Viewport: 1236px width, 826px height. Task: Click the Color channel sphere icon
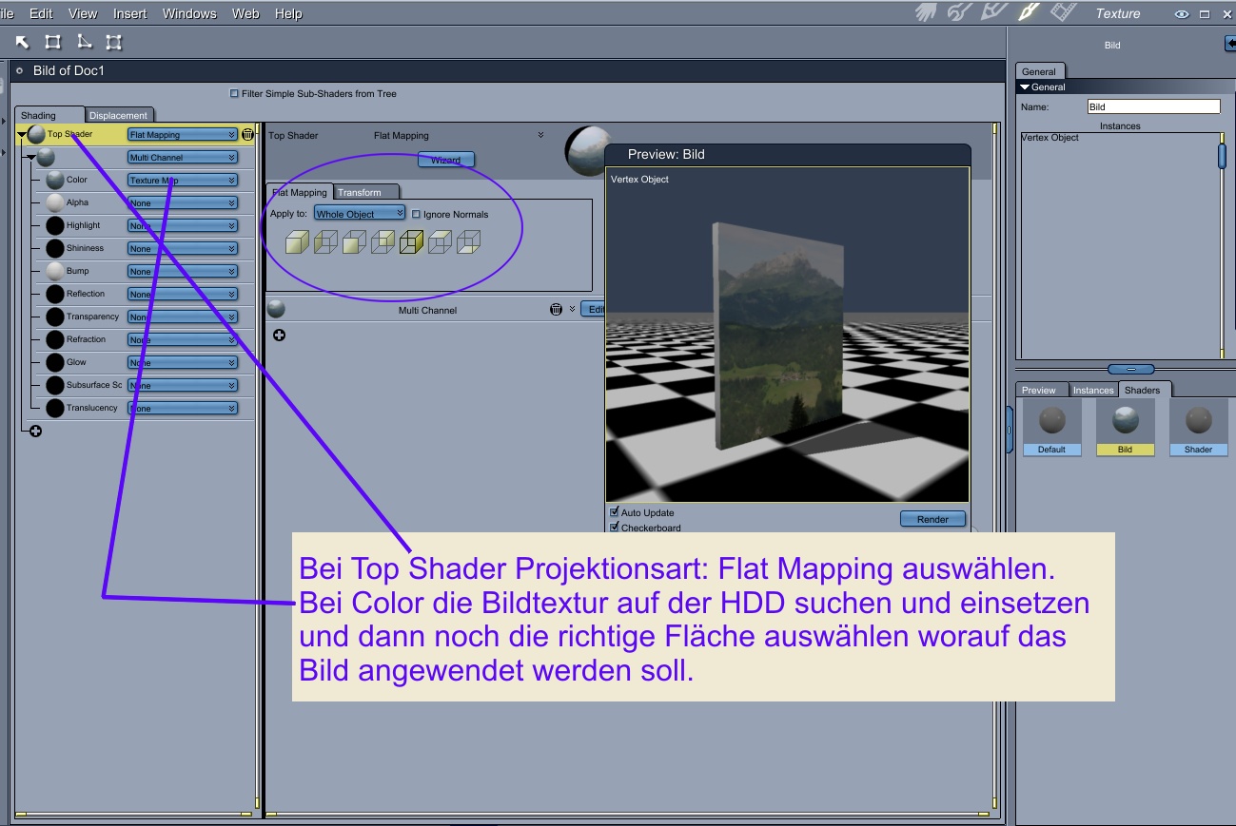point(55,180)
